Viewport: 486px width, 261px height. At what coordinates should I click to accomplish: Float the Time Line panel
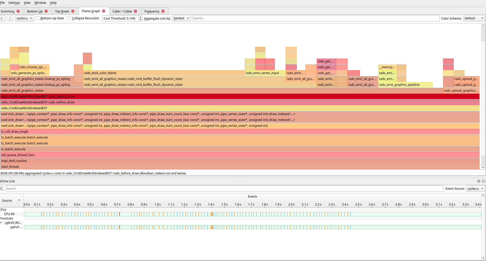[479, 181]
